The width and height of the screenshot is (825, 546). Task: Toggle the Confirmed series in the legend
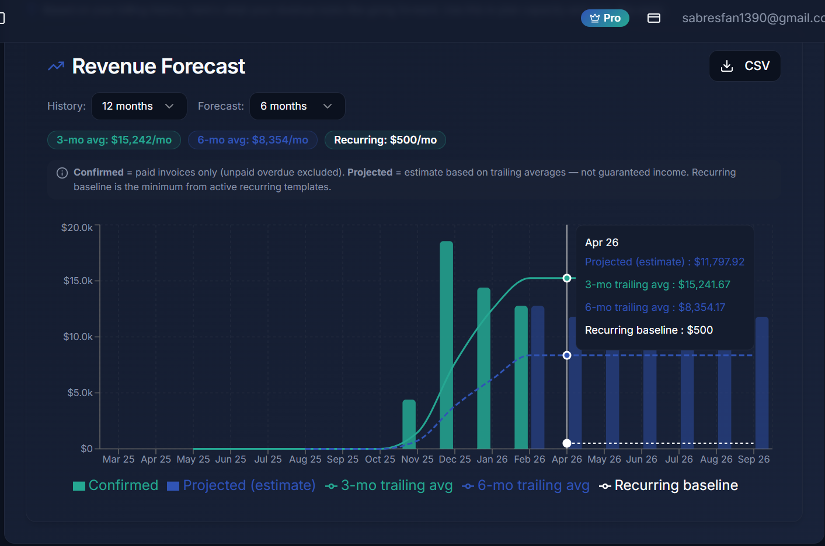tap(116, 485)
